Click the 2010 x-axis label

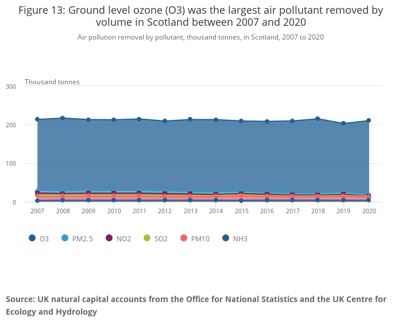point(114,211)
